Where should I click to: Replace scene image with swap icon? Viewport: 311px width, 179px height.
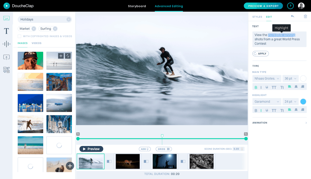68,56
